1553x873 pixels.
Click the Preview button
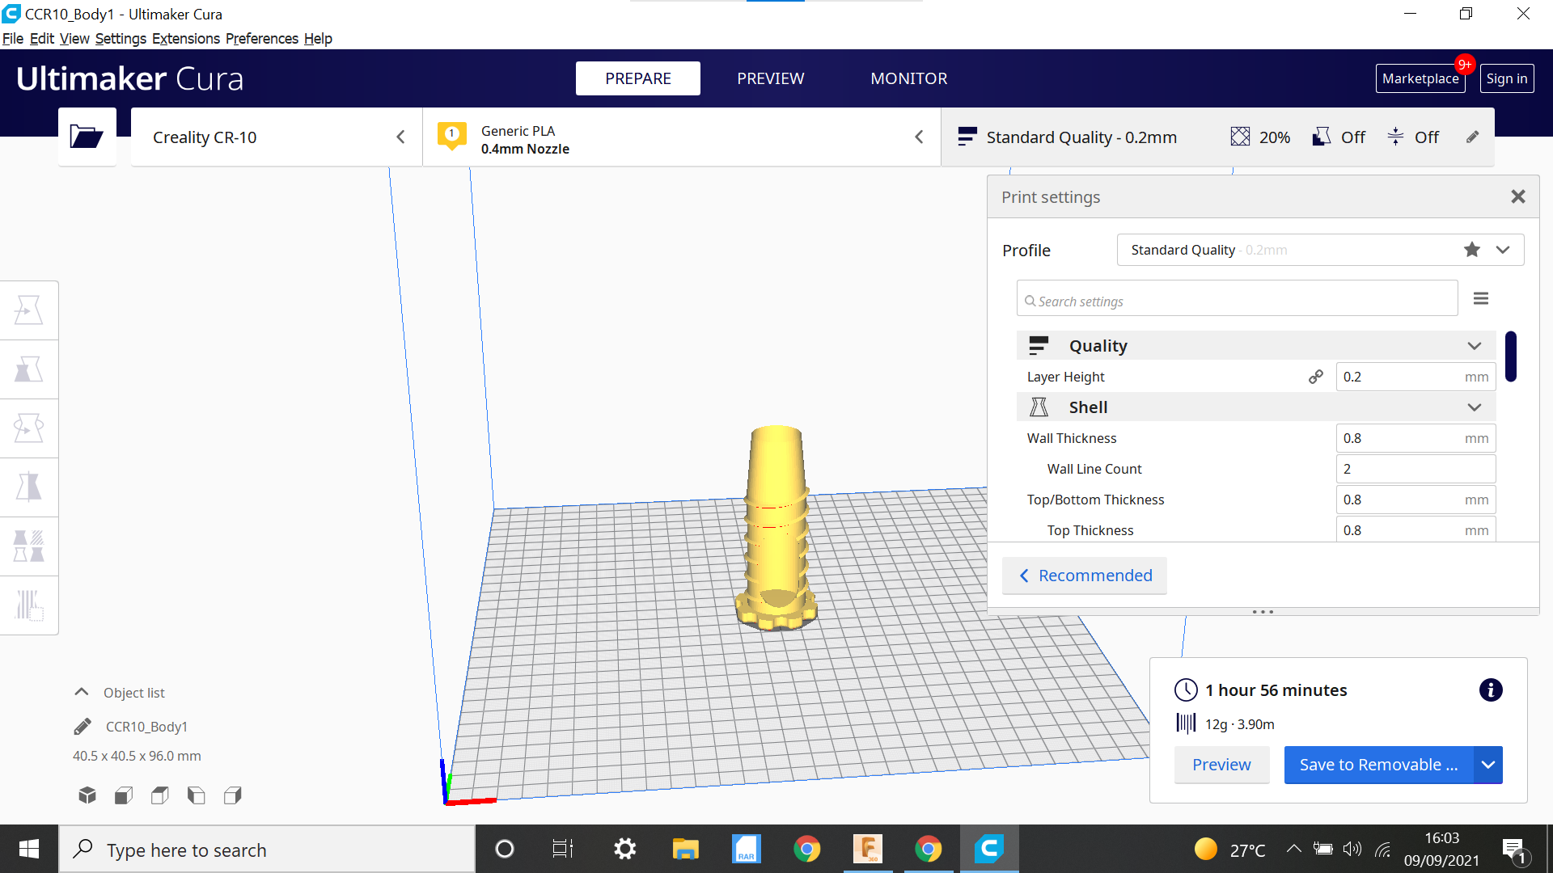click(x=1221, y=765)
